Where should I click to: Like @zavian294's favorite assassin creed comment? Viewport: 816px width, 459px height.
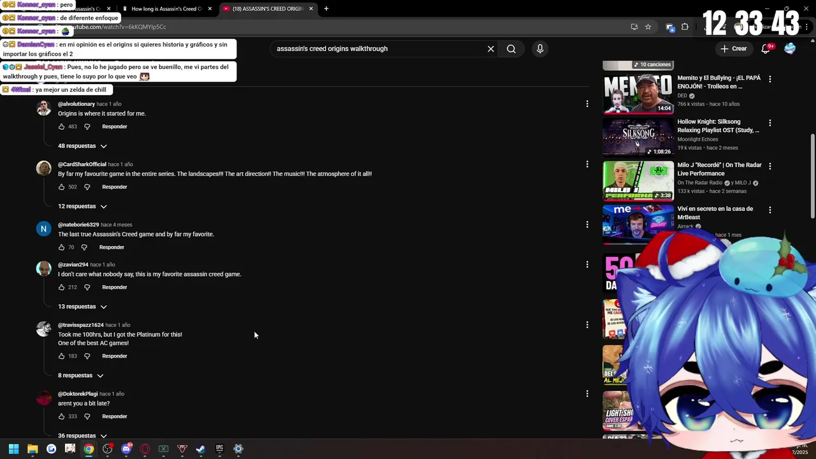point(62,288)
